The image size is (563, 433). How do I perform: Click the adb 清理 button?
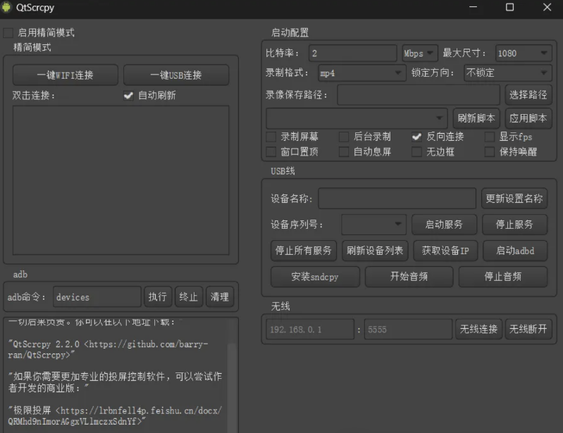(x=219, y=296)
